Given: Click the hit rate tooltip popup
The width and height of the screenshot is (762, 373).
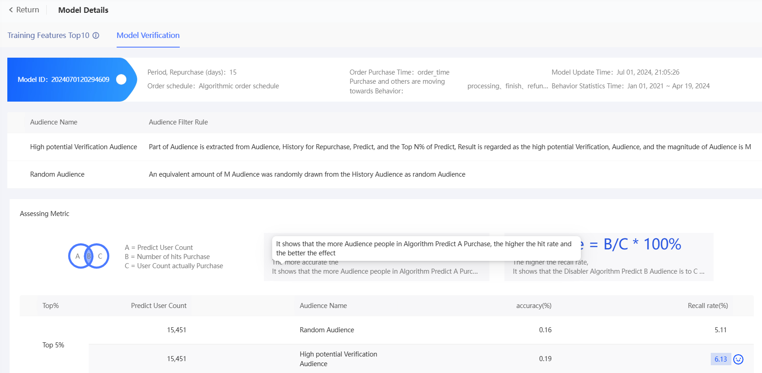Looking at the screenshot, I should [426, 249].
